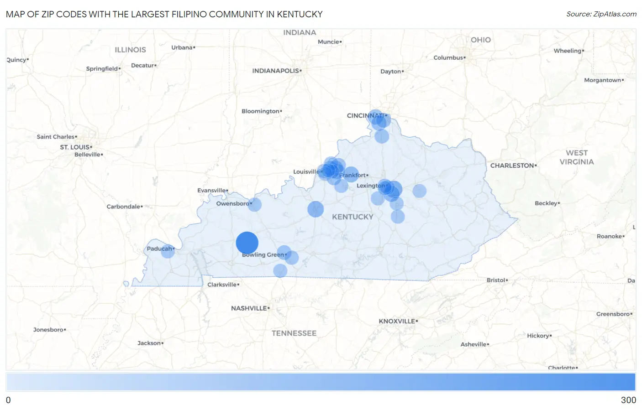Click the map title heading
The width and height of the screenshot is (642, 410).
coord(164,14)
